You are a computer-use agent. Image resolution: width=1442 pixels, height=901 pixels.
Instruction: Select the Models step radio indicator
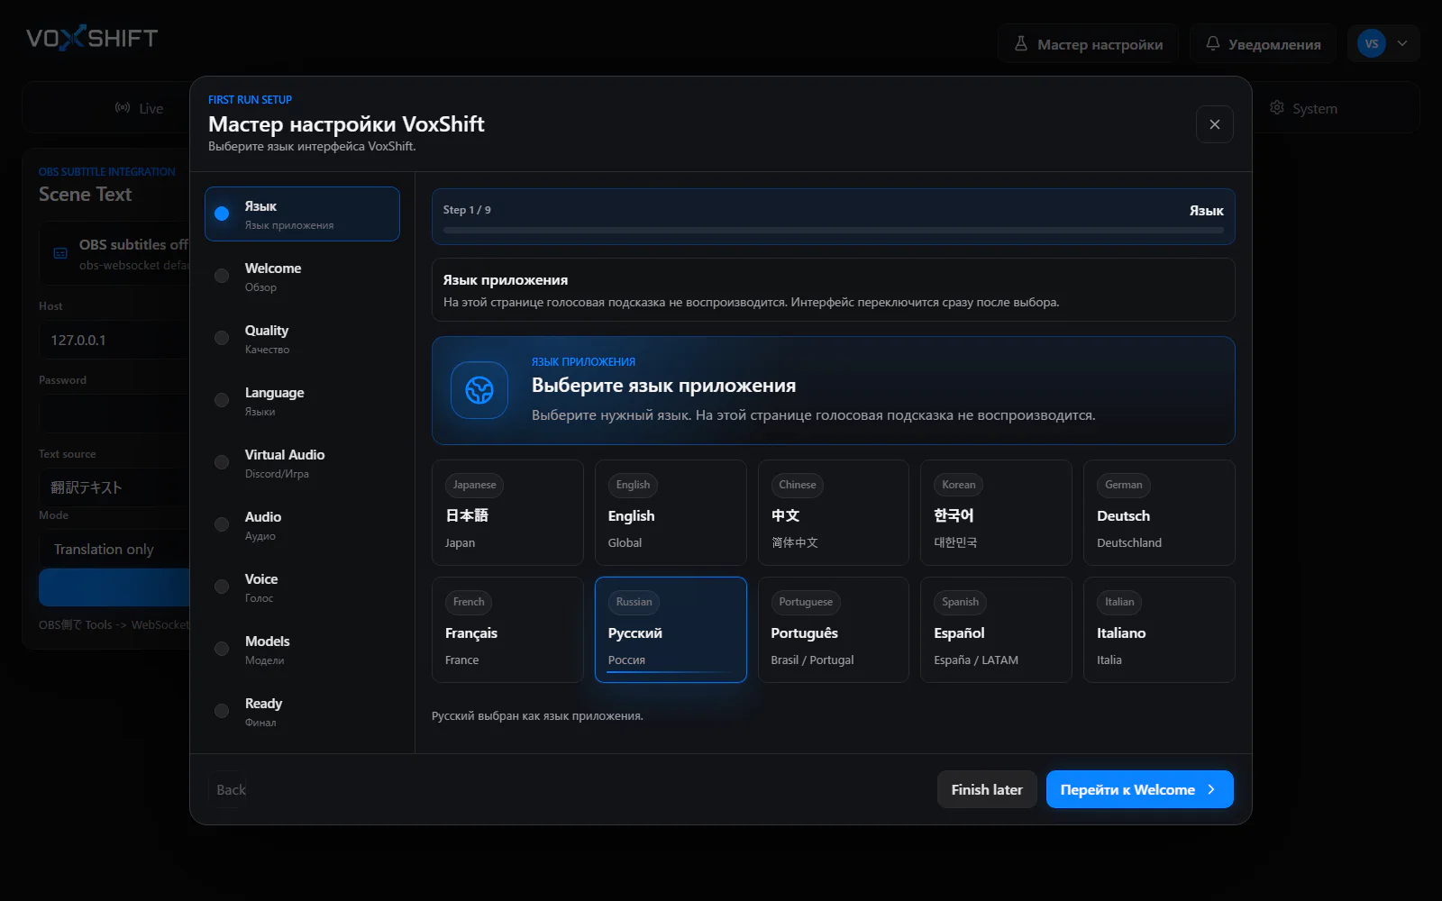pyautogui.click(x=222, y=649)
